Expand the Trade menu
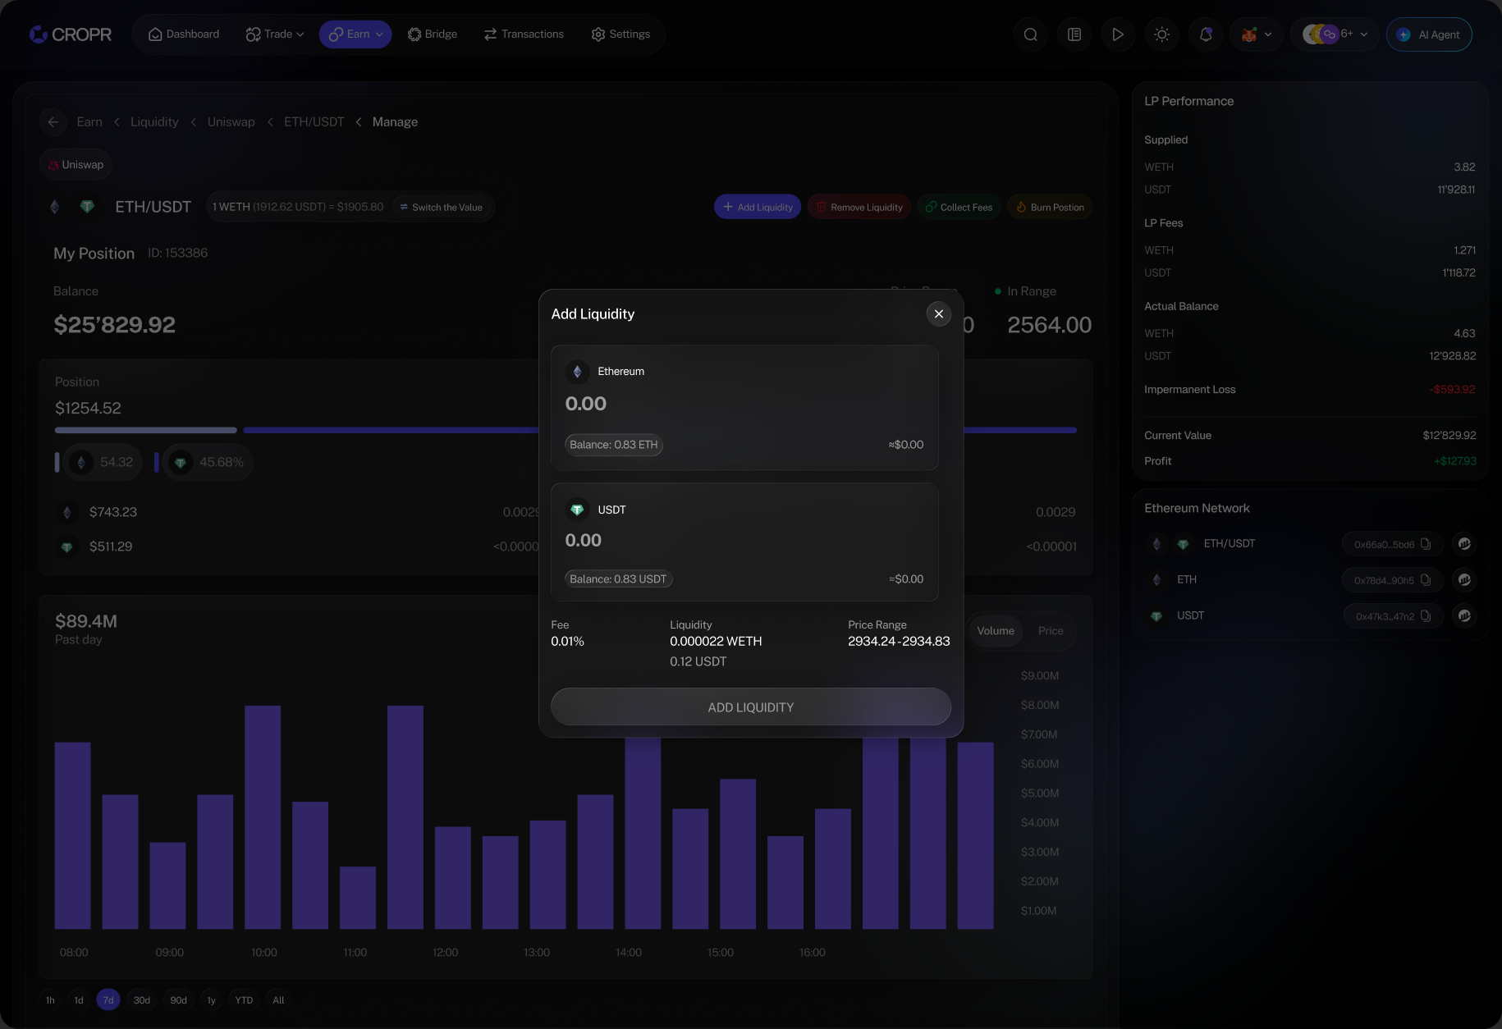 point(275,34)
